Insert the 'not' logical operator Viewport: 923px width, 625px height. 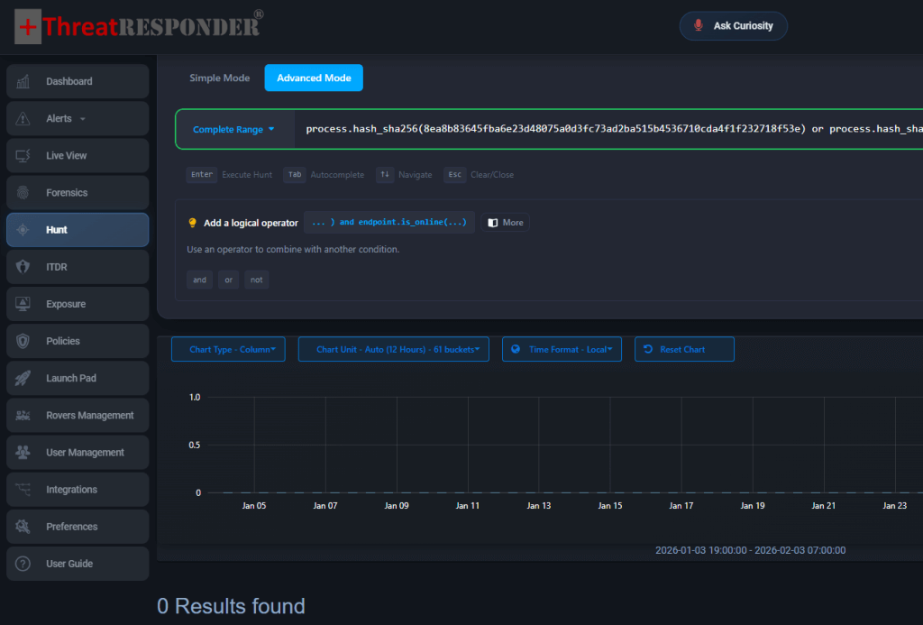point(256,280)
